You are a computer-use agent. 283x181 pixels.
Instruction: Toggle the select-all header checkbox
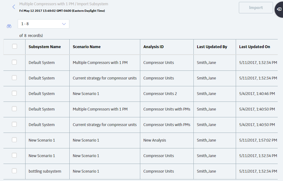pos(15,46)
